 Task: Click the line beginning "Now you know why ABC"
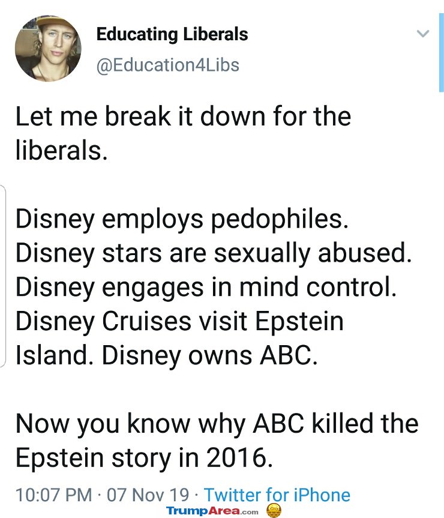(217, 424)
